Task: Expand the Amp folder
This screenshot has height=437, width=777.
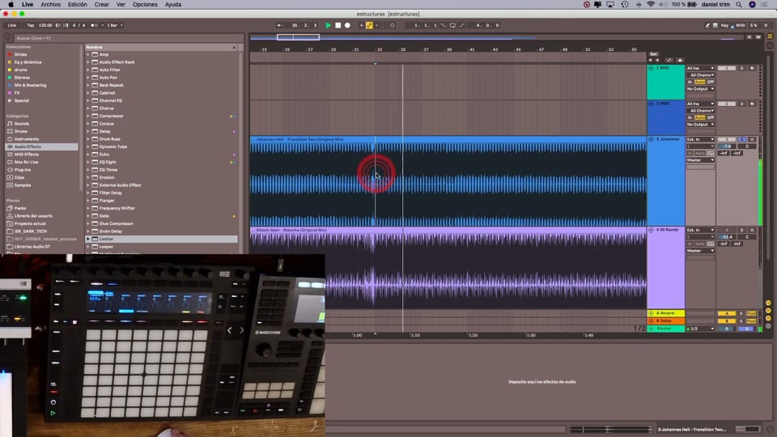Action: [x=88, y=54]
